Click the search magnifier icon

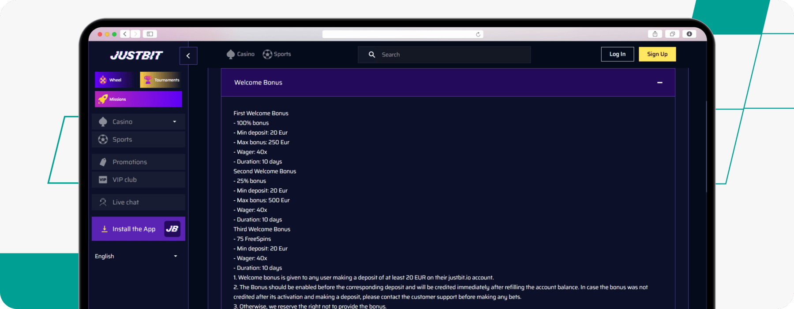[372, 55]
